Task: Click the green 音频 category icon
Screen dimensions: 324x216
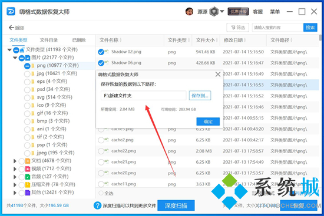Action: click(28, 177)
